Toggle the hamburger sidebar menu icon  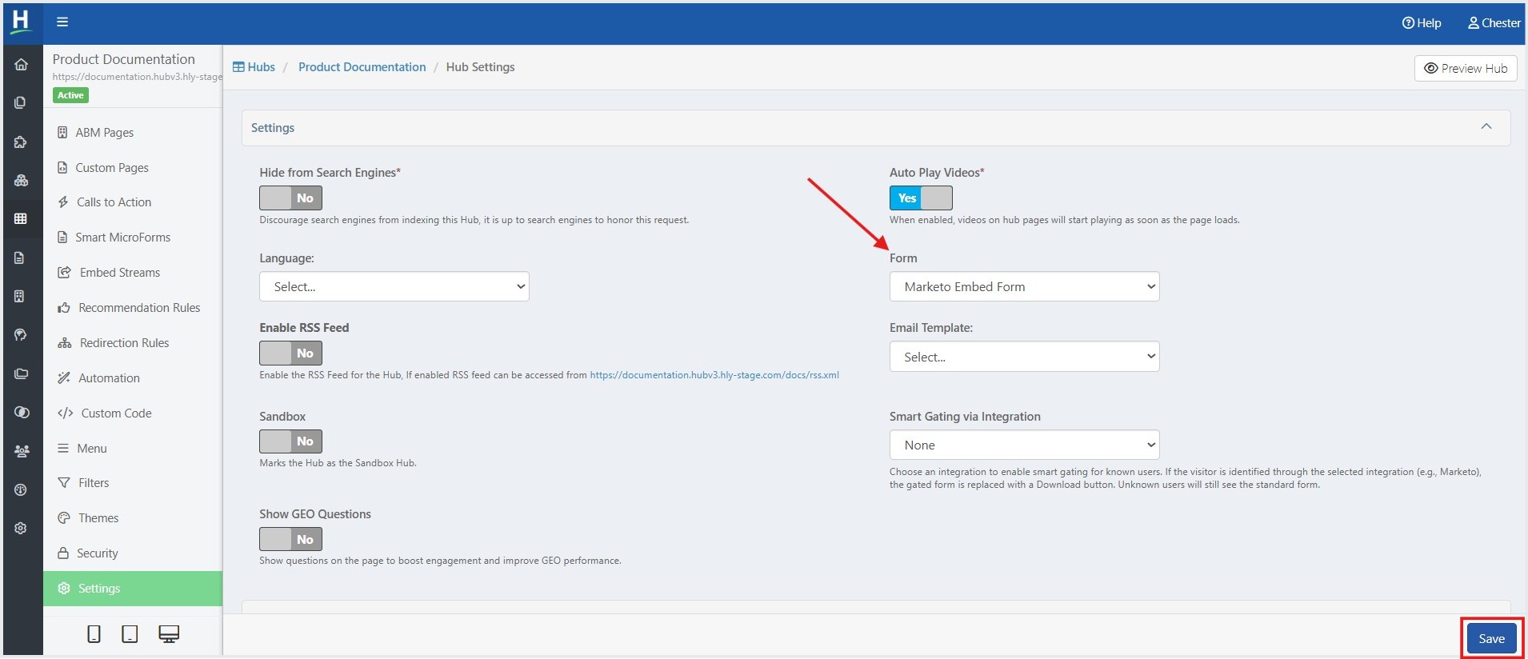(x=62, y=22)
